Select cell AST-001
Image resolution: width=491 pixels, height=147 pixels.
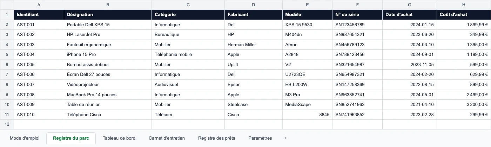[39, 25]
